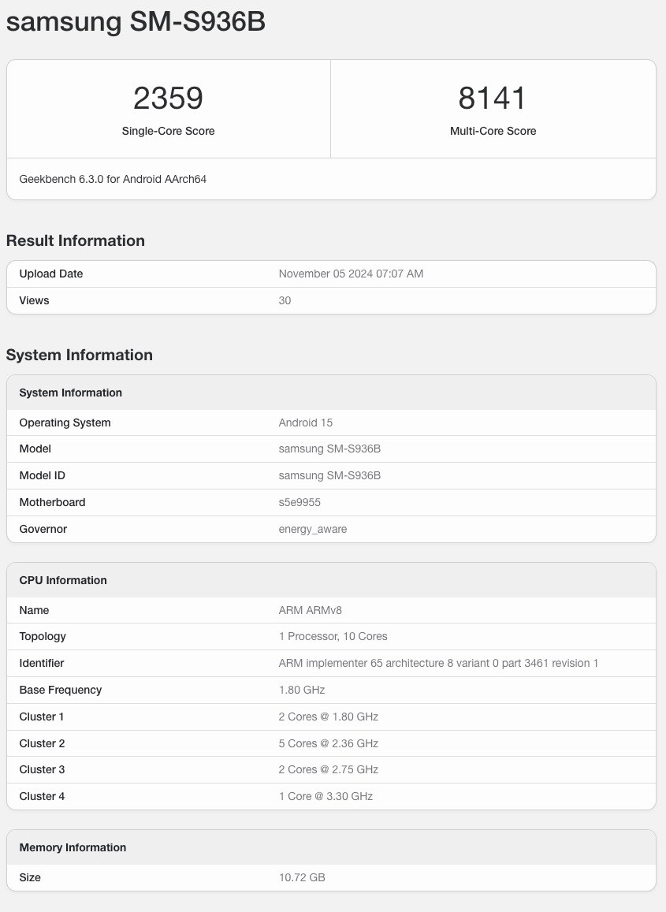Click the Multi-Core Score label

point(493,131)
